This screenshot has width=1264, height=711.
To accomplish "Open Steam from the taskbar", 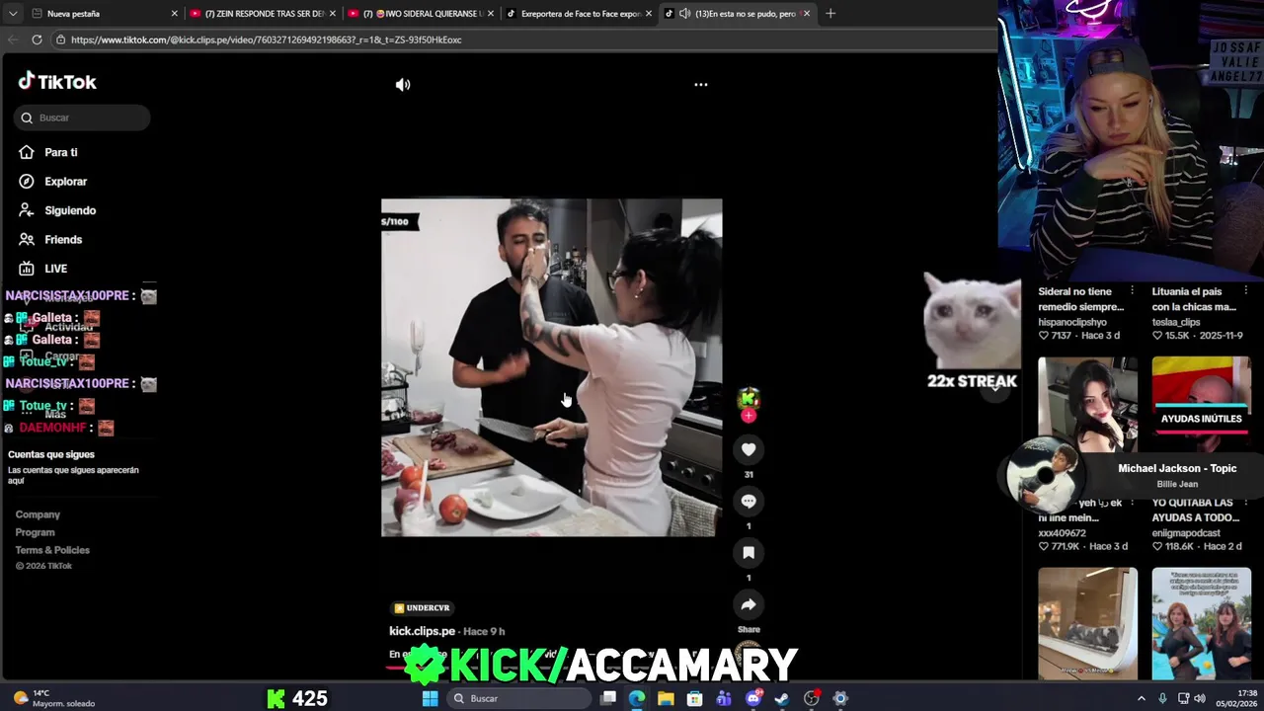I will [x=782, y=698].
